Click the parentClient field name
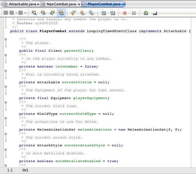 coord(78,51)
